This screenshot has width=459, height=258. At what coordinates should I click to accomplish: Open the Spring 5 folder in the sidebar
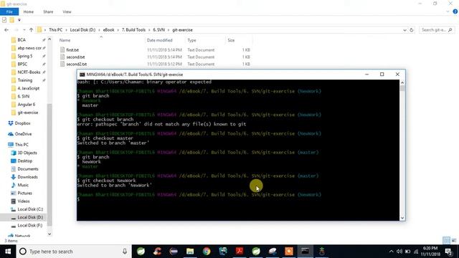click(25, 56)
